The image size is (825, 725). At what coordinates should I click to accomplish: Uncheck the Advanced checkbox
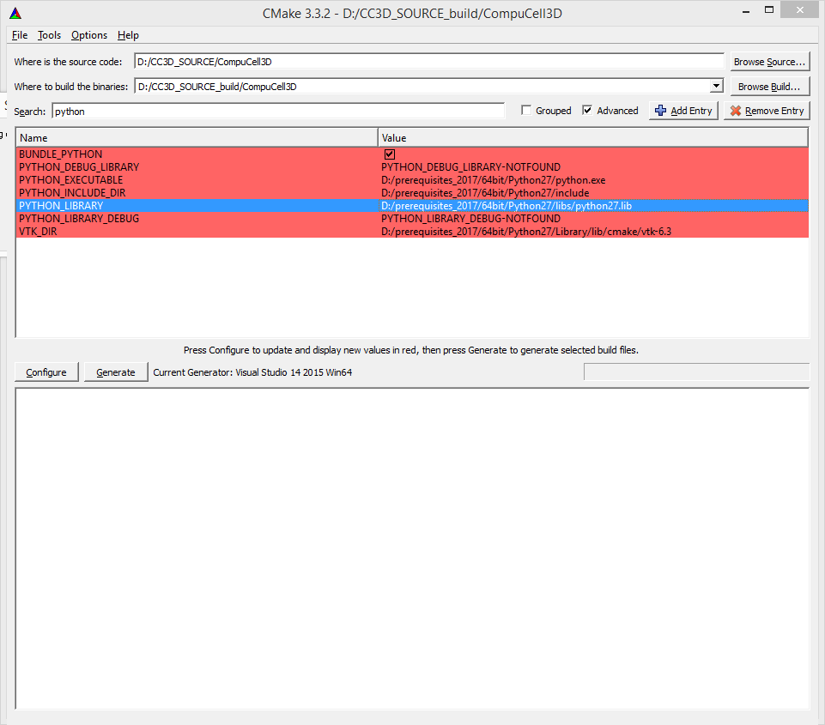587,111
